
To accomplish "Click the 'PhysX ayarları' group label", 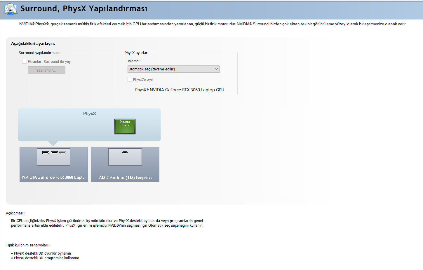I will click(x=136, y=53).
